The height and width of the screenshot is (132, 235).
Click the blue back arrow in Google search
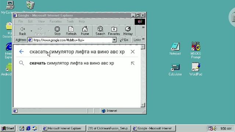point(21,51)
